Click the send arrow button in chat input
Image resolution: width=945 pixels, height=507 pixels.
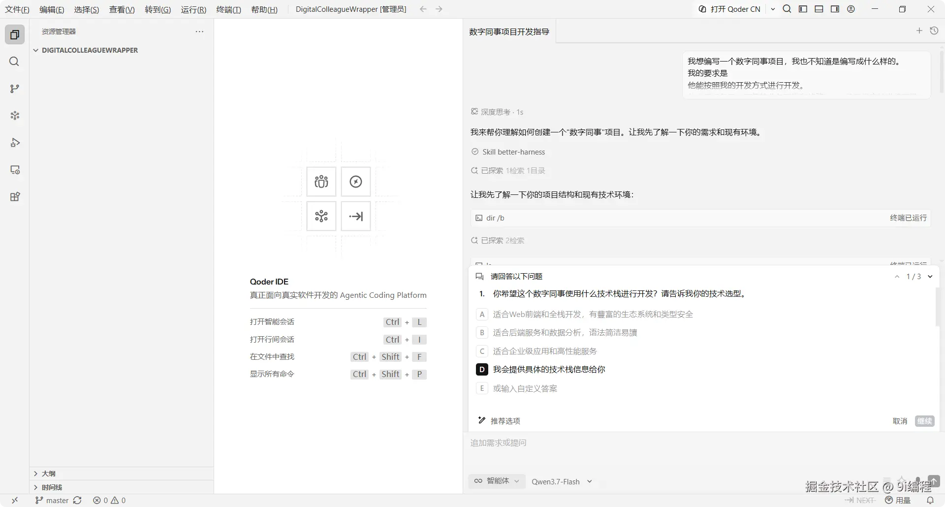934,481
